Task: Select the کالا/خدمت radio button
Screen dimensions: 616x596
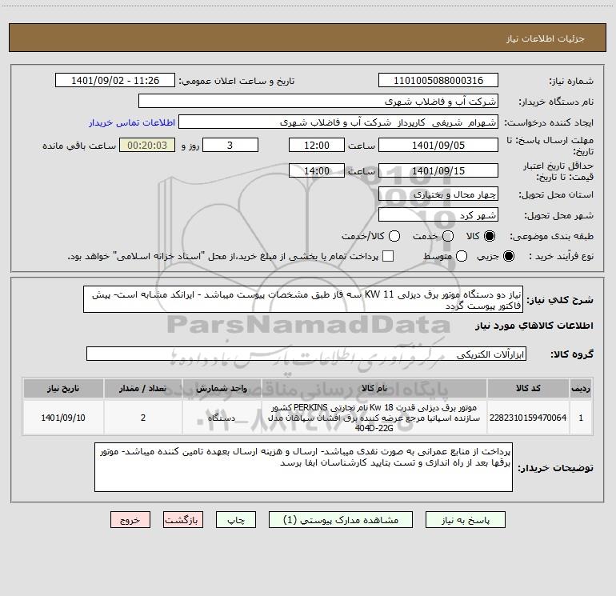Action: pos(394,236)
